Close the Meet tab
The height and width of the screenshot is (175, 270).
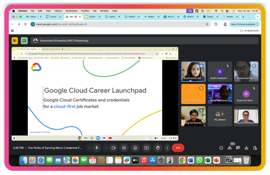click(80, 17)
